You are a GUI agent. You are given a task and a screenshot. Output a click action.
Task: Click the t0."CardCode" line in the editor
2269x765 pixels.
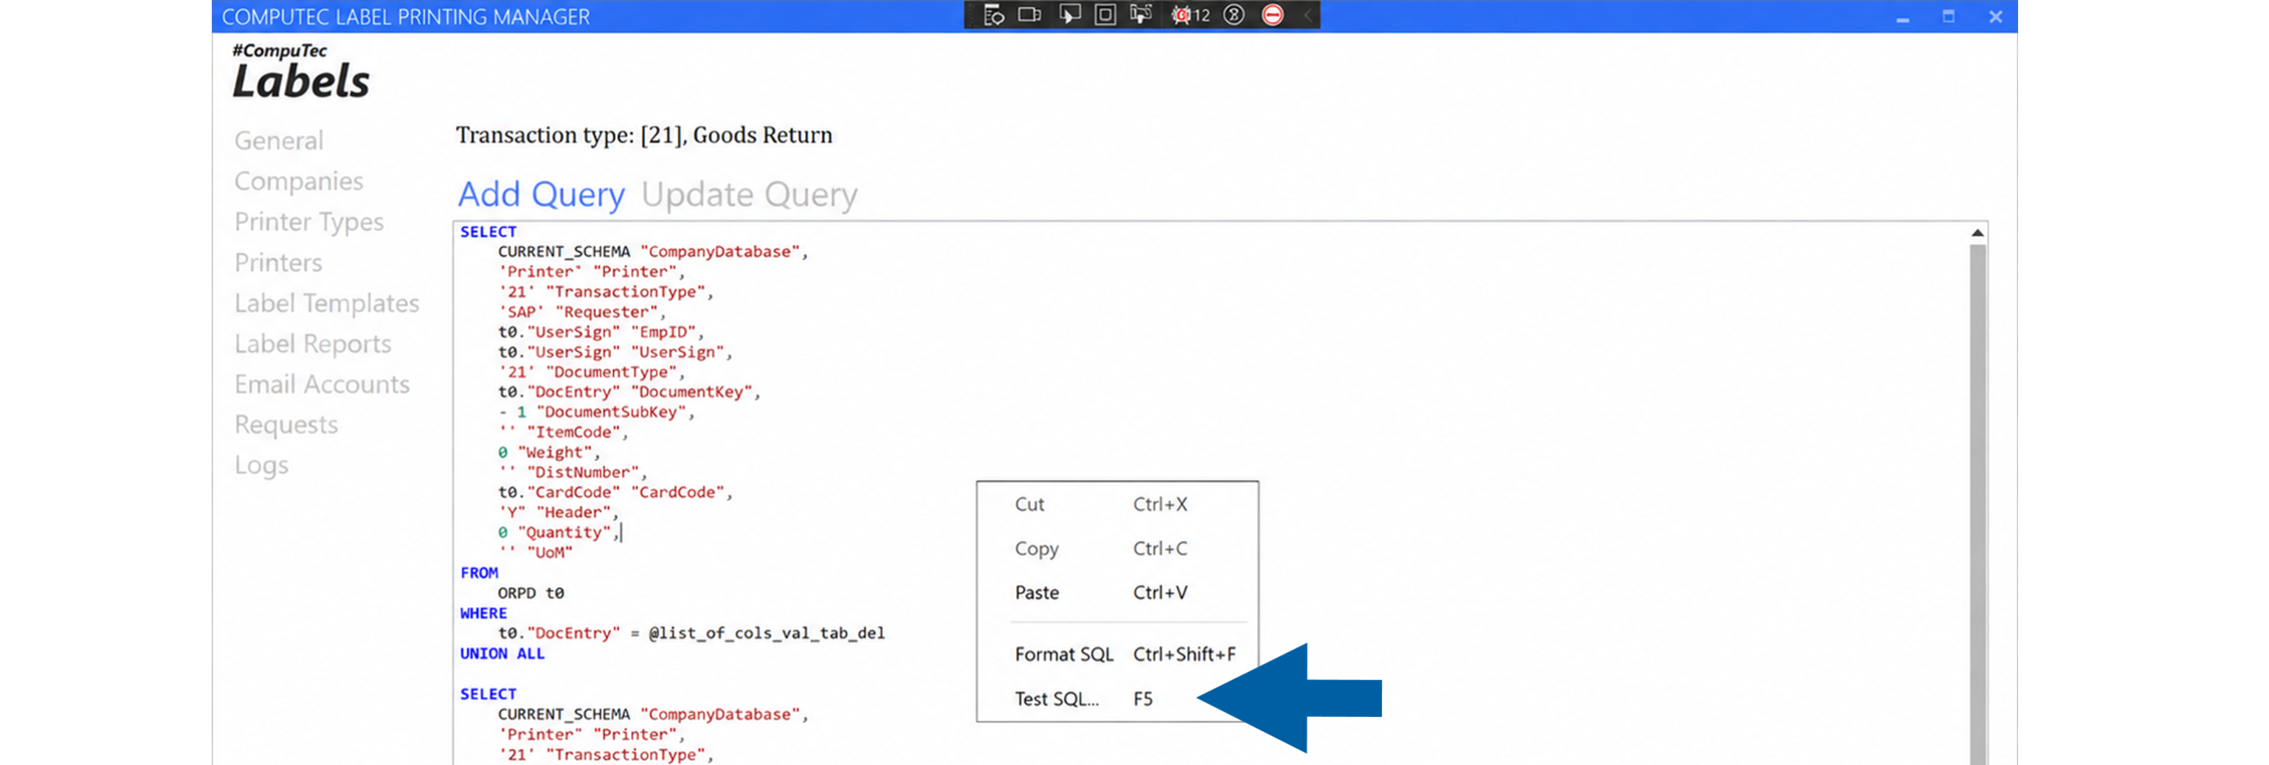(x=615, y=492)
